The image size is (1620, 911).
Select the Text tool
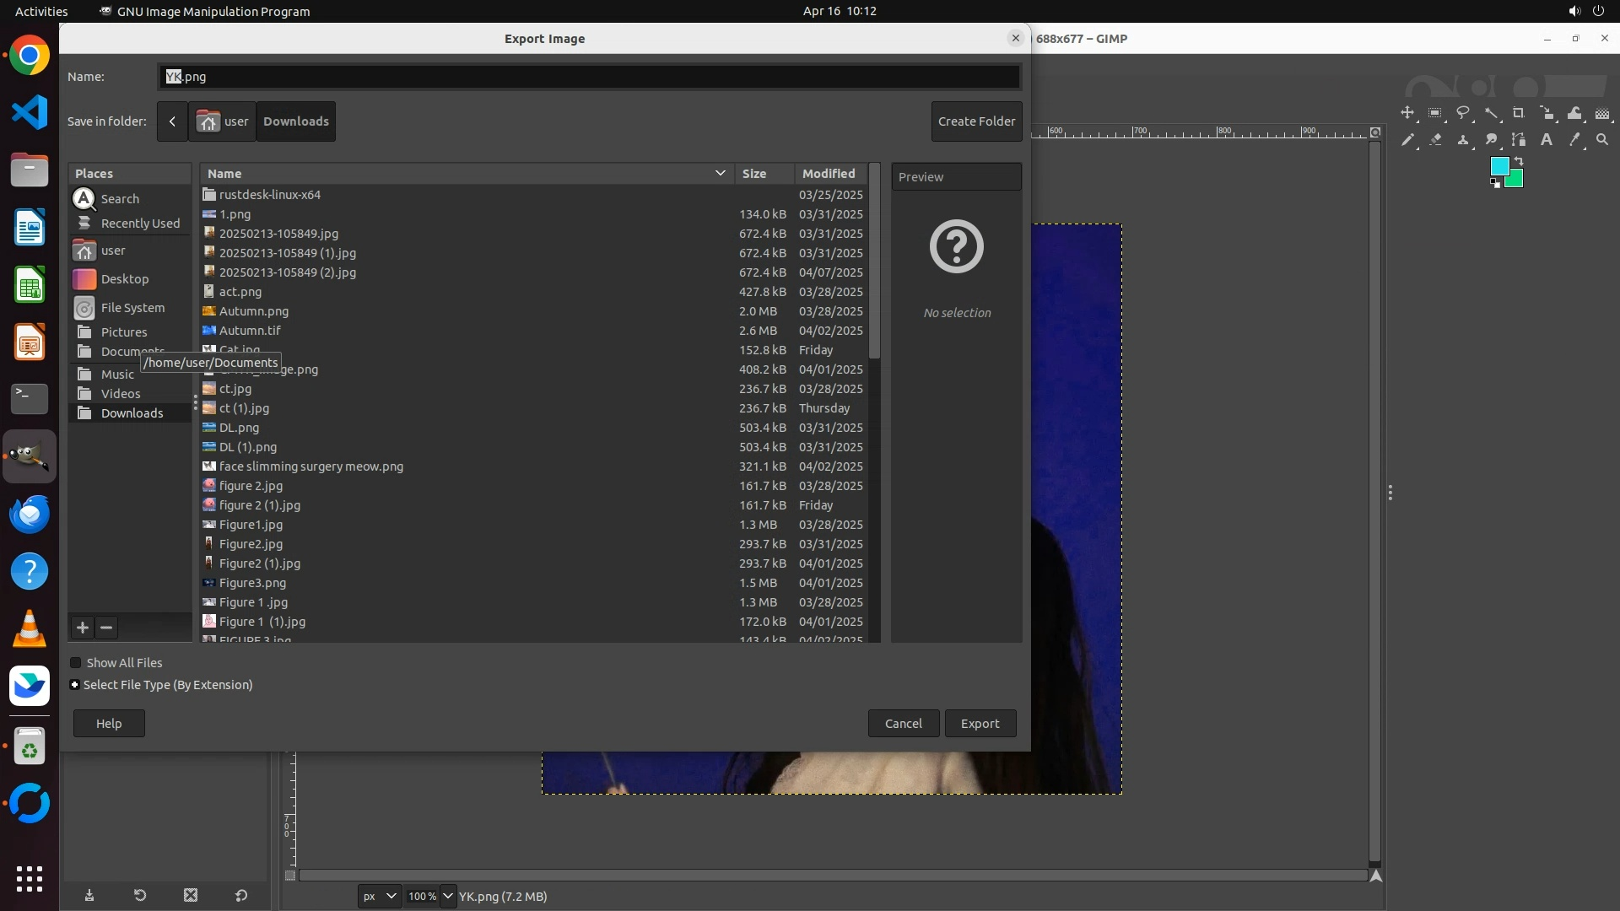click(1547, 140)
